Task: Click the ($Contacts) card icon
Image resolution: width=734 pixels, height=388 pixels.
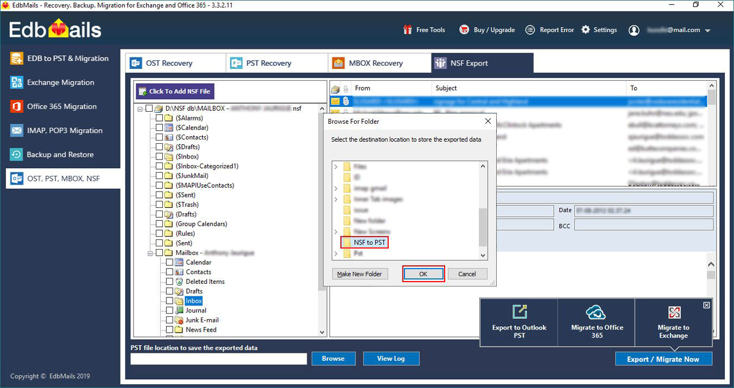Action: click(x=169, y=137)
